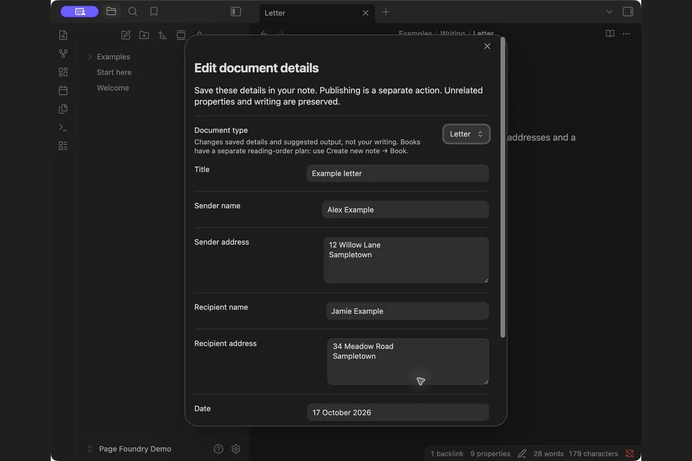
Task: Open today's daily note calendar icon
Action: tap(63, 90)
